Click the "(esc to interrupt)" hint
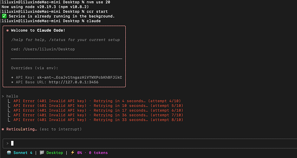Image resolution: width=297 pixels, height=158 pixels. (61, 129)
